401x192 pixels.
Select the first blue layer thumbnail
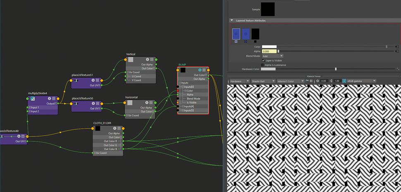click(x=236, y=34)
